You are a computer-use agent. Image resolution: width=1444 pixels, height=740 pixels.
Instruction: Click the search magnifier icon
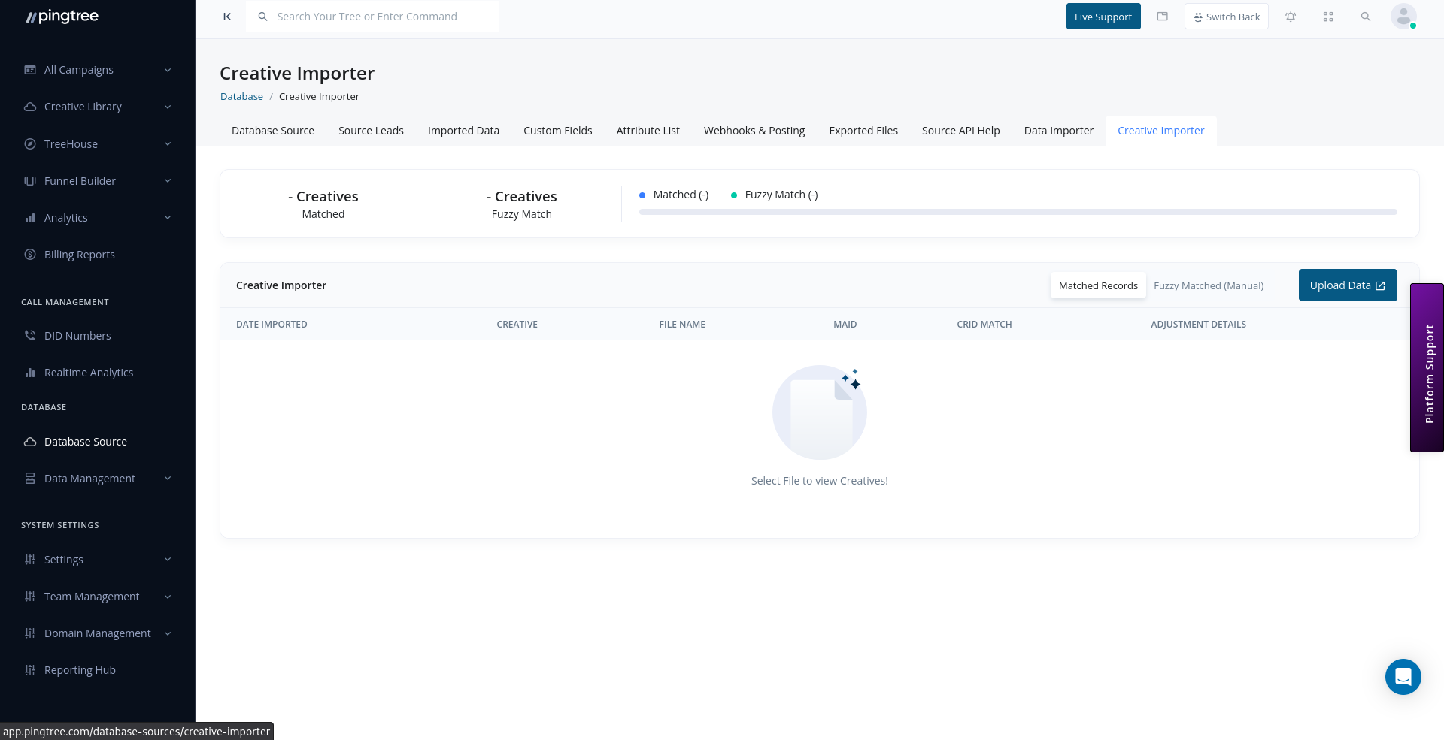[x=1366, y=16]
